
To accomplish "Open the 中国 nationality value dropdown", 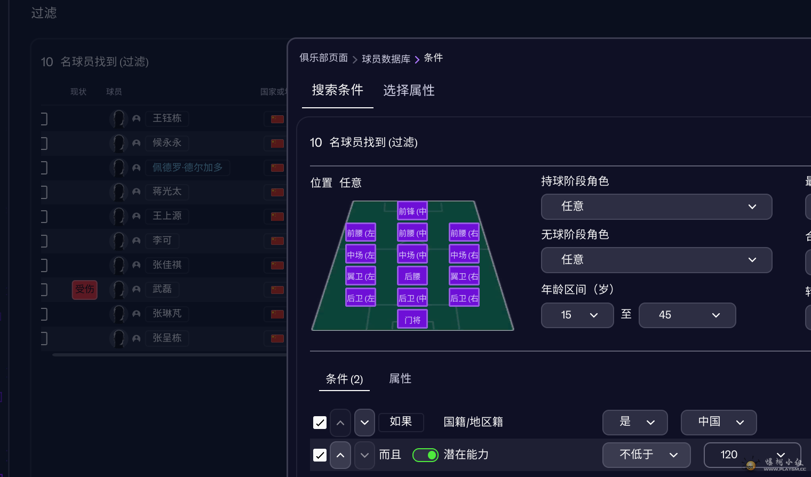I will pyautogui.click(x=719, y=423).
